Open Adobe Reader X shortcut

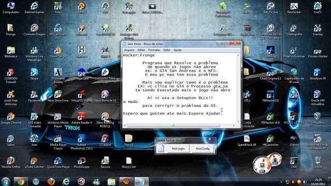(82, 118)
